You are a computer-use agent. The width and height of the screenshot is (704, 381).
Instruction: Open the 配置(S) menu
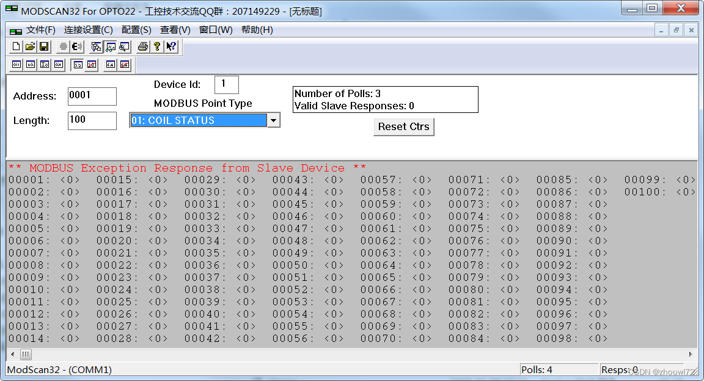click(136, 30)
